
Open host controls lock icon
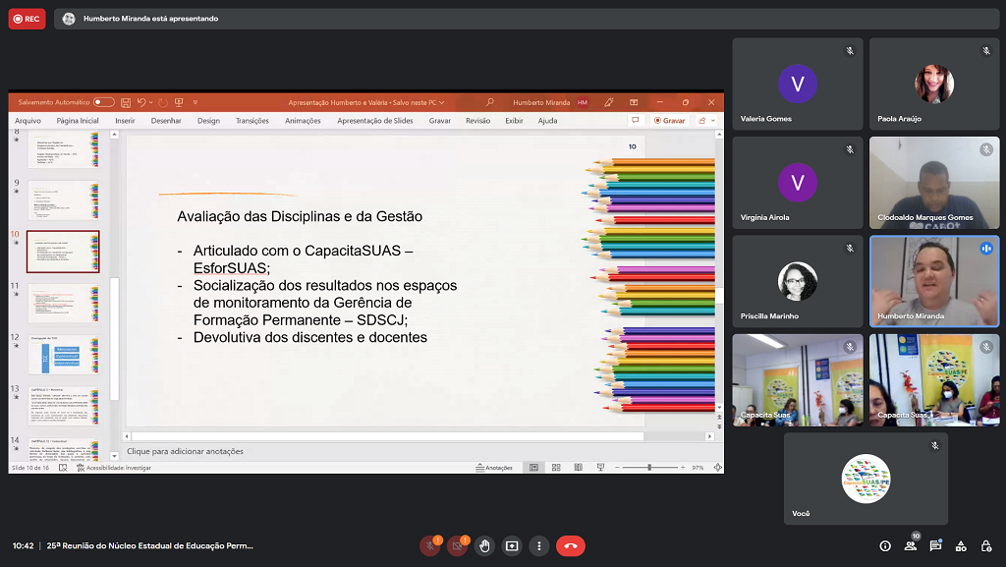(985, 545)
